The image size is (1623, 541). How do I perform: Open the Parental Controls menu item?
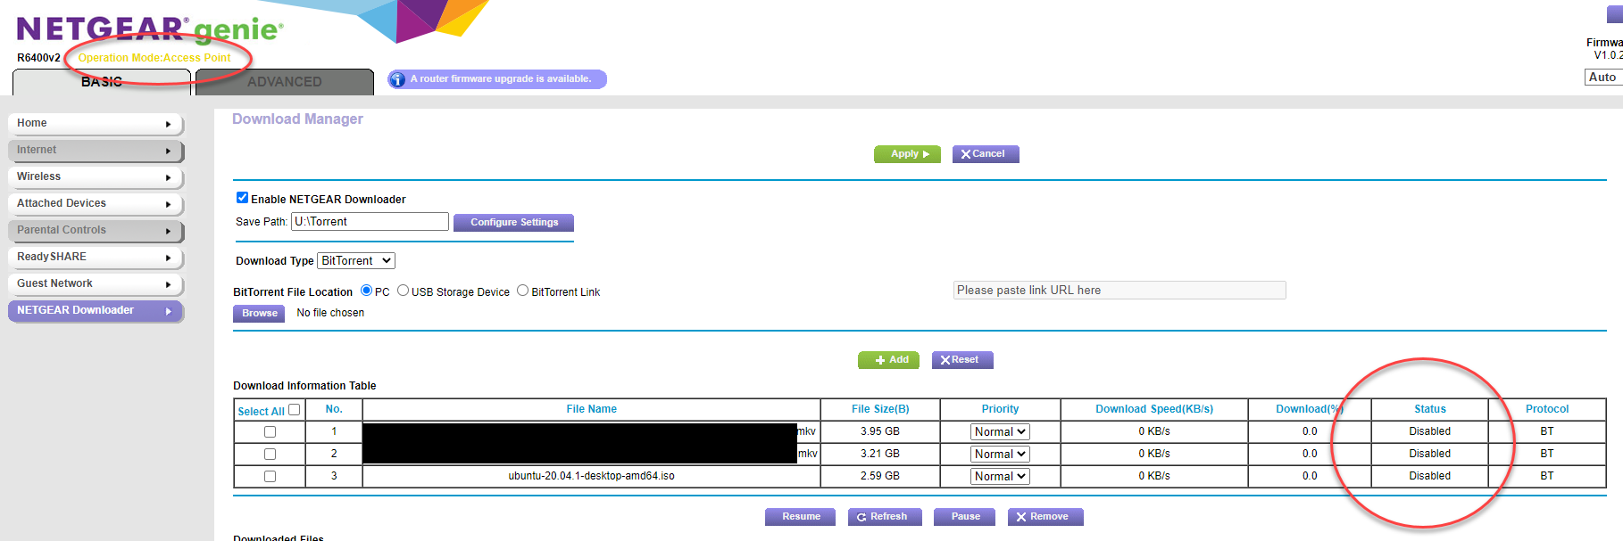(96, 231)
